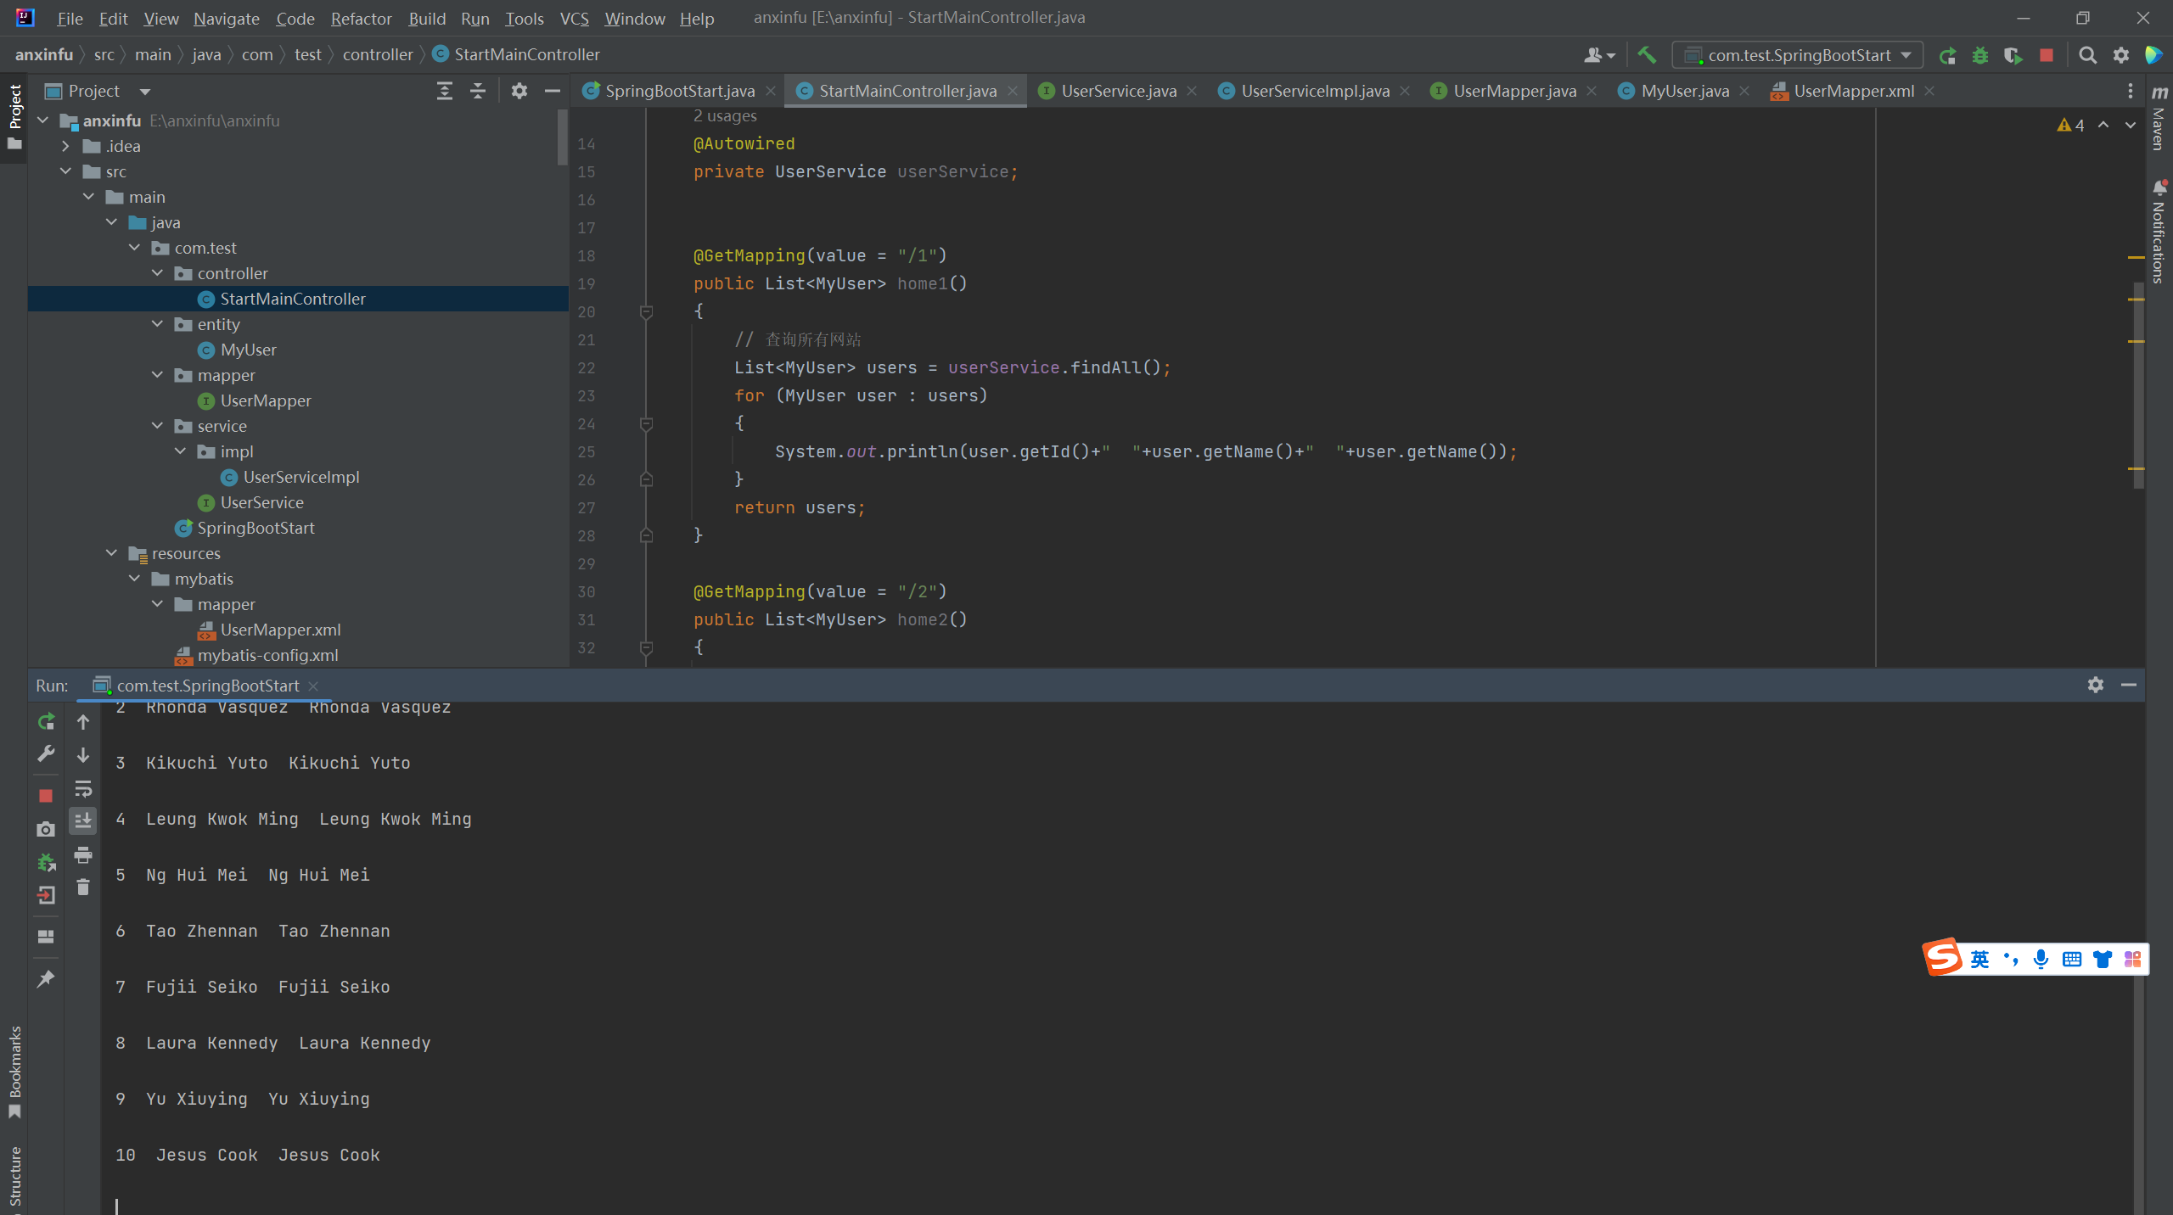Viewport: 2173px width, 1215px height.
Task: Open Search Everywhere magnifier icon
Action: click(2088, 55)
